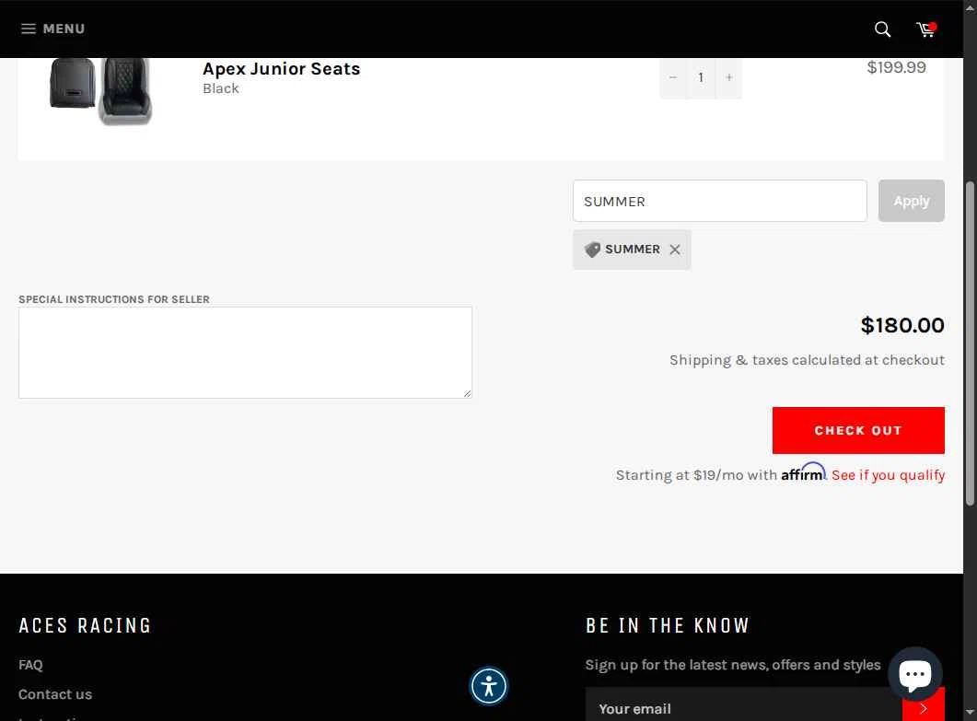The height and width of the screenshot is (721, 977).
Task: Decrease quantity with the minus button
Action: pyautogui.click(x=673, y=78)
